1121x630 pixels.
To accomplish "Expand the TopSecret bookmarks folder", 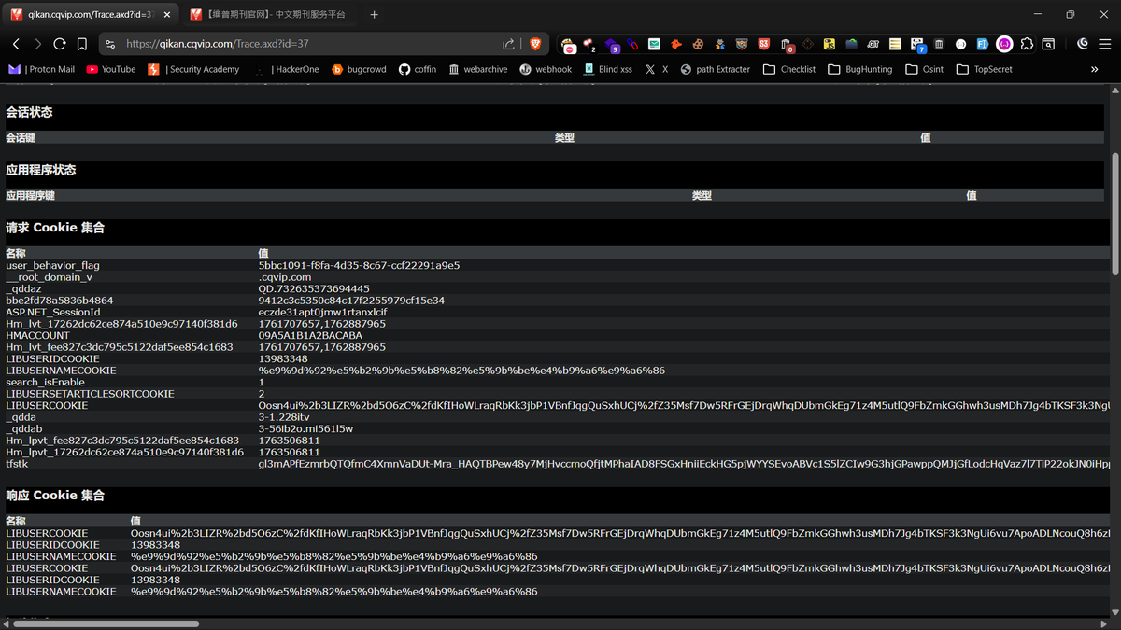I will (984, 69).
